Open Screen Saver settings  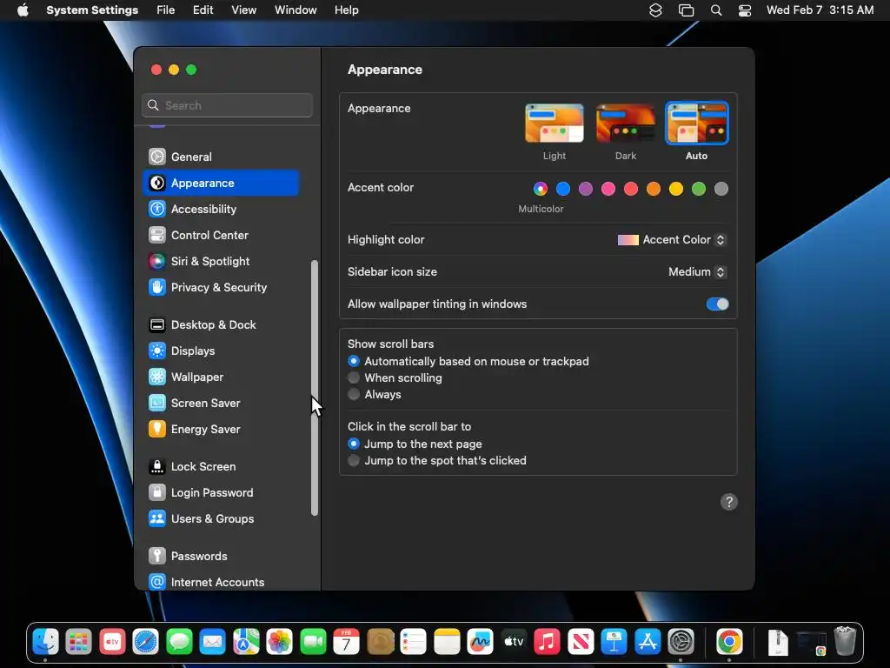pyautogui.click(x=221, y=404)
